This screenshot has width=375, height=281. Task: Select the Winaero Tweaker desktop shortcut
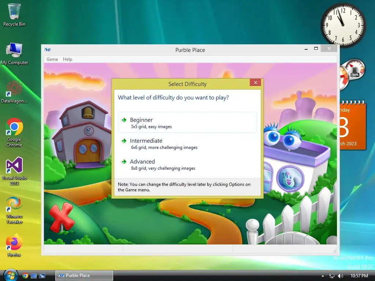tap(14, 210)
